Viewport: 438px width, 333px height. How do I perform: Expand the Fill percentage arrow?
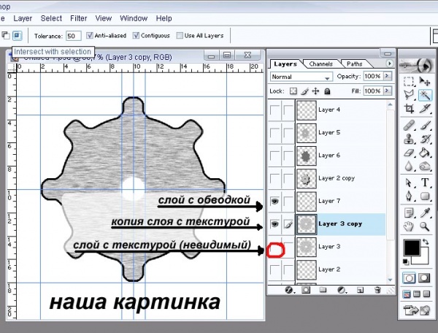[387, 91]
